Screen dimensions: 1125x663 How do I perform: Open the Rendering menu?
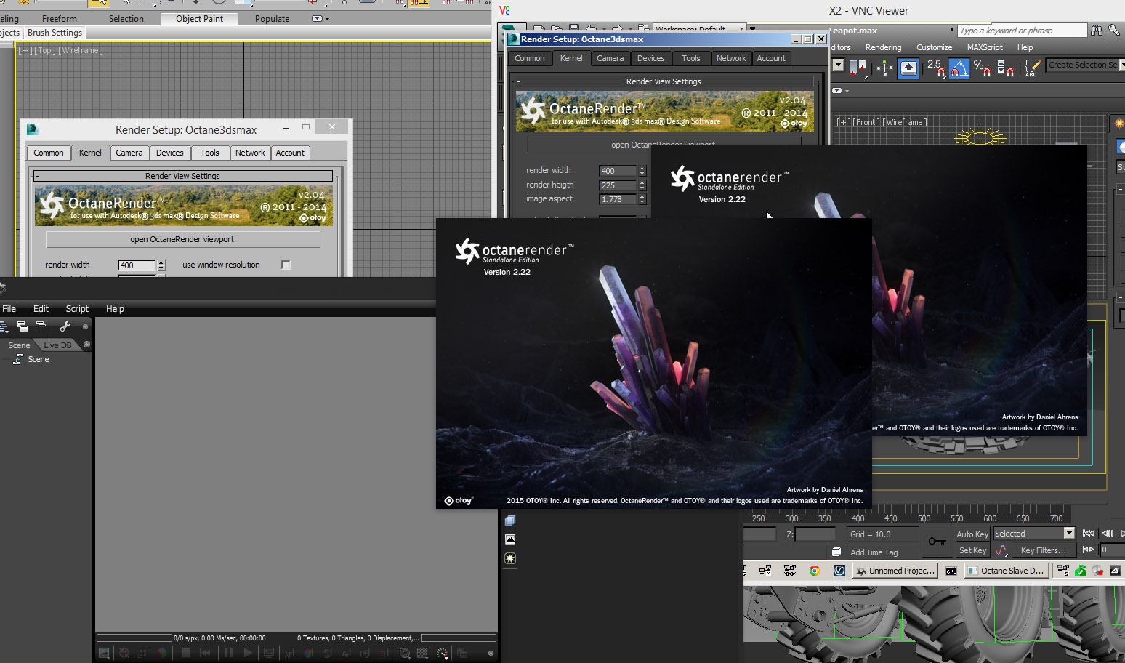883,47
